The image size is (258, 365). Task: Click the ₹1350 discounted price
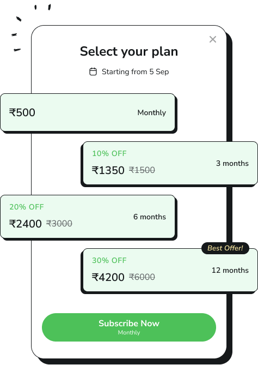(108, 170)
